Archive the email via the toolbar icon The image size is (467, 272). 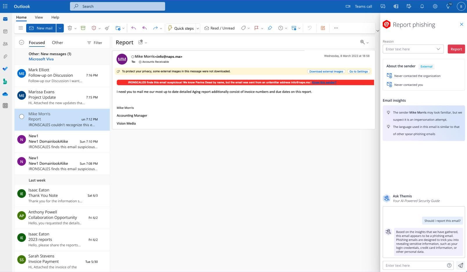83,28
